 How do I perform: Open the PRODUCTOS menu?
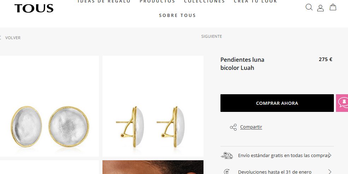pos(157,1)
